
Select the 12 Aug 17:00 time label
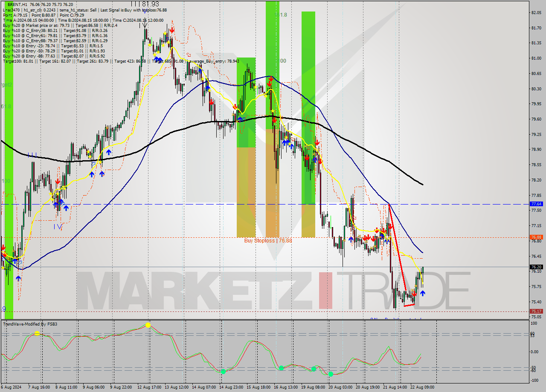149,388
